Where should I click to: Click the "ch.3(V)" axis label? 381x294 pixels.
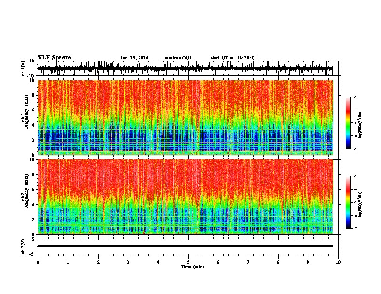click(23, 246)
